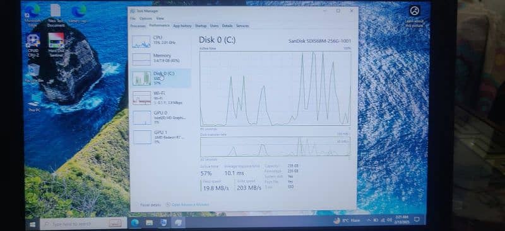Select the CPUID CPU-Z desktop icon
The image size is (505, 231).
[x=33, y=45]
